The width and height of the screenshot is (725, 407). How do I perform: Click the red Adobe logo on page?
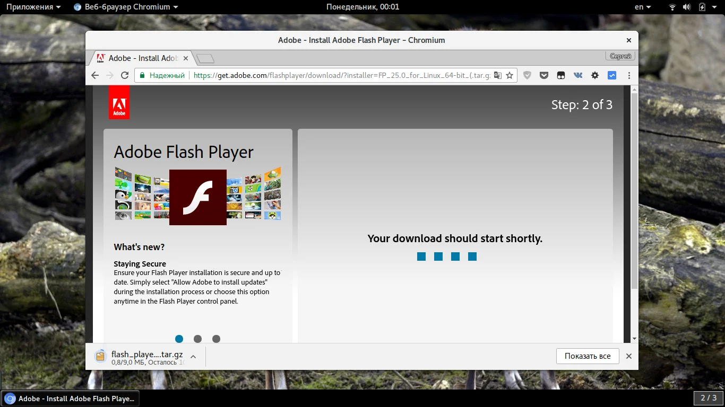click(x=119, y=102)
